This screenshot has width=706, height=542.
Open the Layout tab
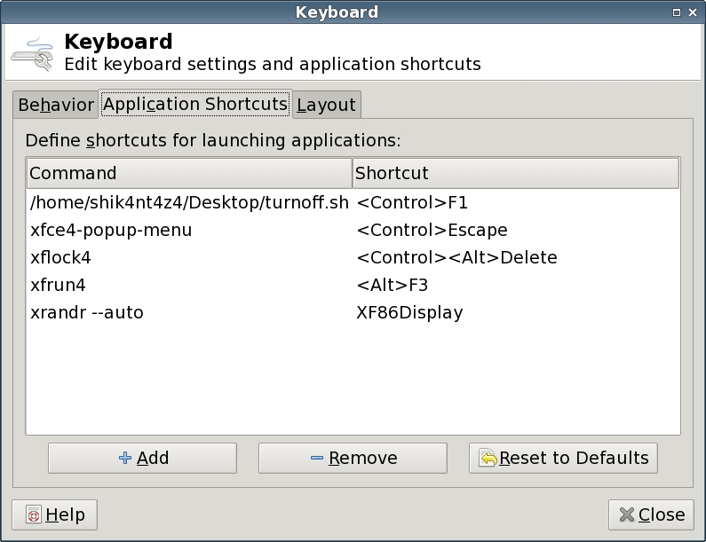(x=326, y=105)
